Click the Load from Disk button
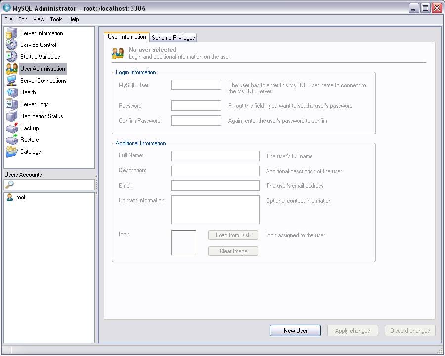The height and width of the screenshot is (356, 445). [233, 235]
